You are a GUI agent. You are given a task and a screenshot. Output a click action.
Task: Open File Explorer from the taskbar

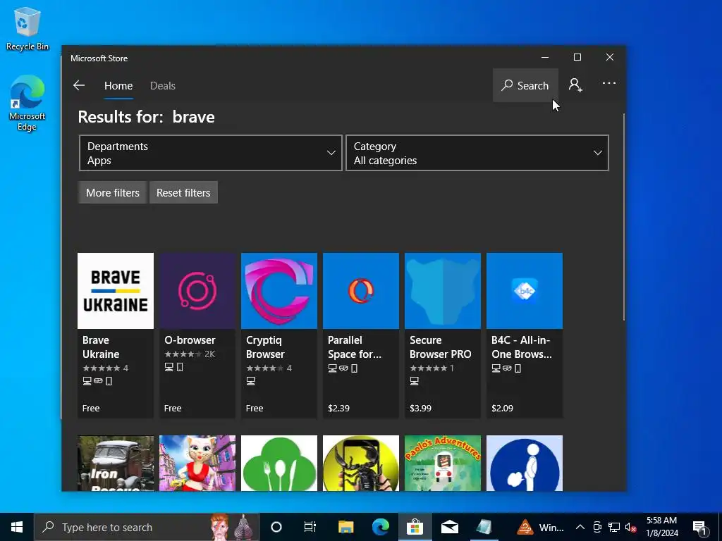pos(345,527)
